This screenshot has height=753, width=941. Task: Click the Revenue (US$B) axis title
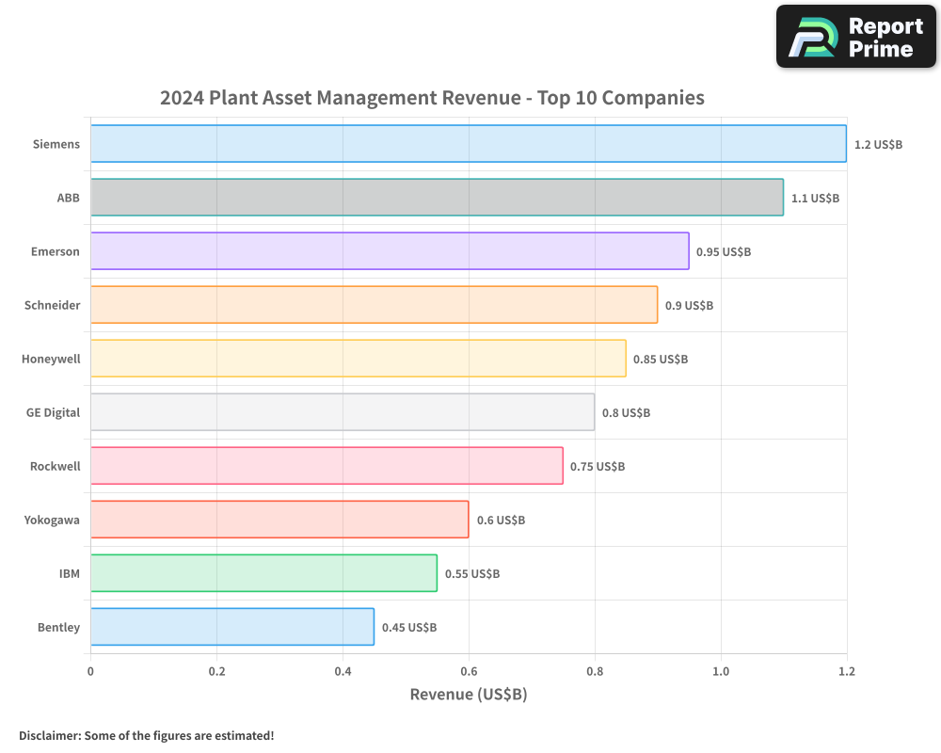pyautogui.click(x=469, y=694)
